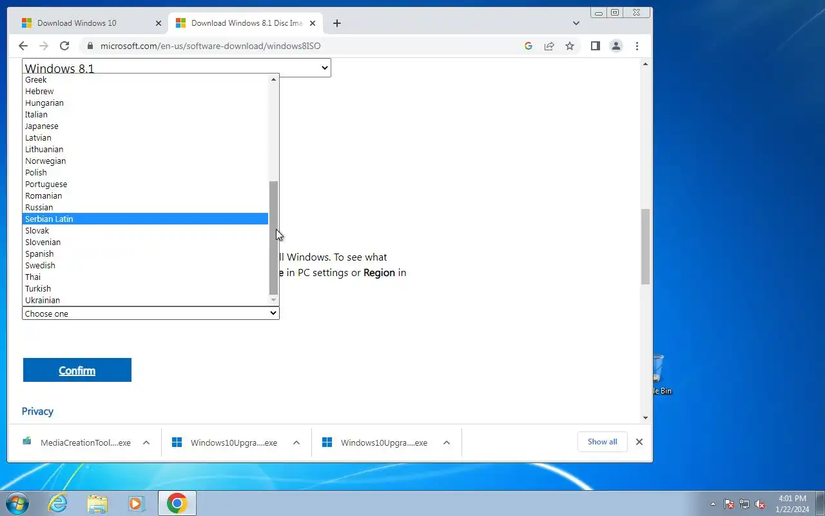
Task: Select Norwegian language option
Action: [145, 161]
